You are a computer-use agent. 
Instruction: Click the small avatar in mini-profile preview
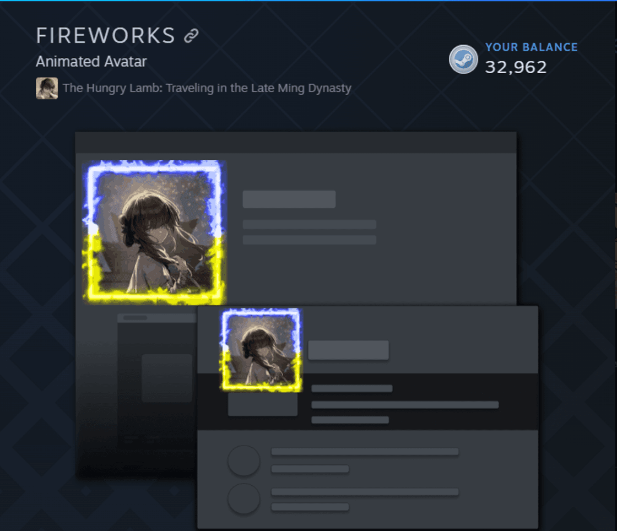click(261, 350)
